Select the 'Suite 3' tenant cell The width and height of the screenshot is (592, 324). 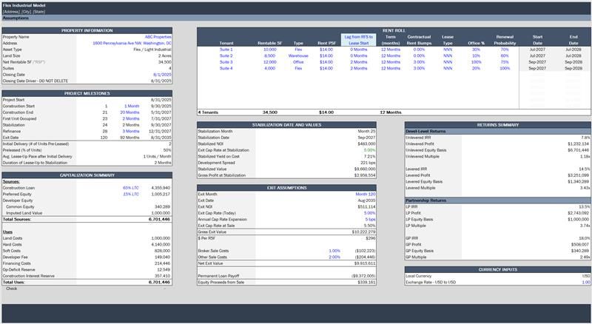point(226,62)
